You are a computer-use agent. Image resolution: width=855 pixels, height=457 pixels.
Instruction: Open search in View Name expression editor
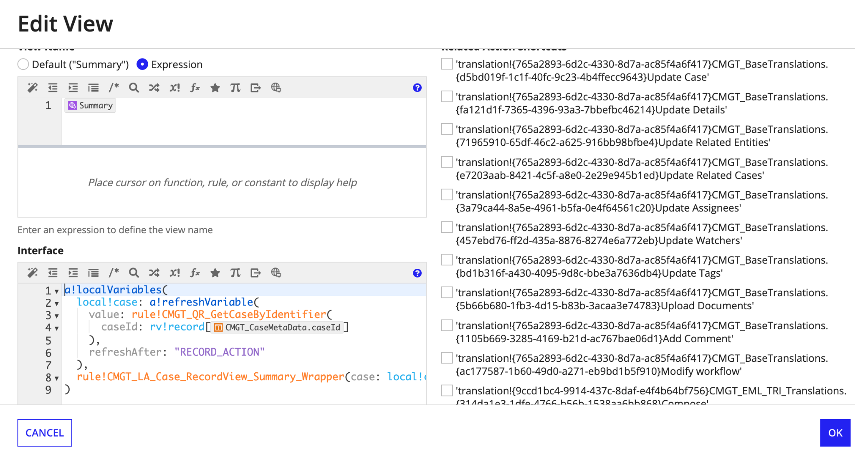pos(134,88)
